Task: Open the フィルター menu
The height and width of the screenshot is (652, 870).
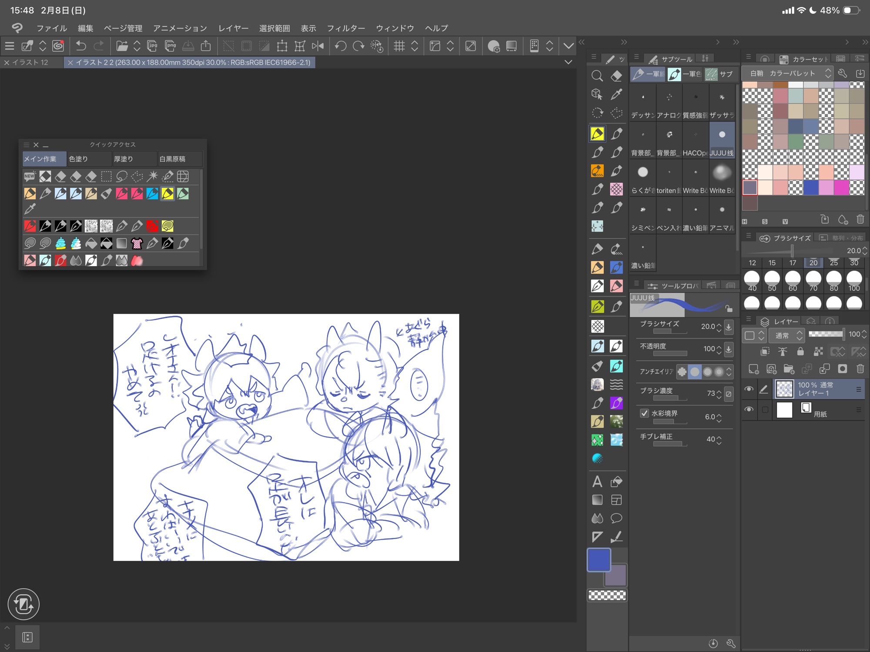Action: 346,28
